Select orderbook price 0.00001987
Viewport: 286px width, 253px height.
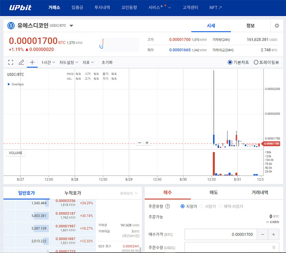[65, 226]
